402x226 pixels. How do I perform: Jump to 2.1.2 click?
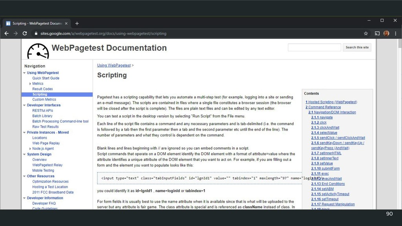(x=319, y=122)
